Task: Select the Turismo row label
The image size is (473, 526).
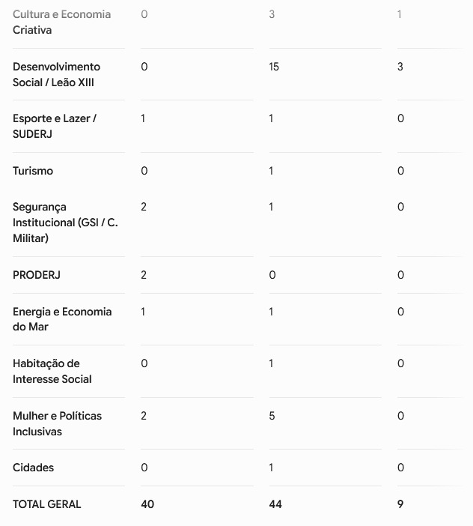Action: tap(33, 171)
